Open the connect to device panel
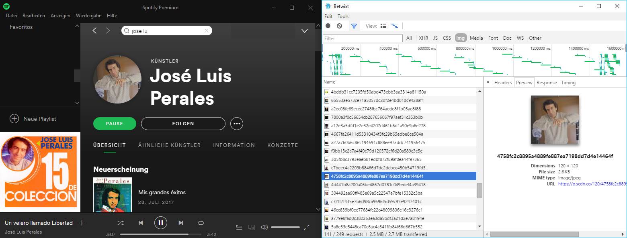The height and width of the screenshot is (238, 627). [x=252, y=227]
